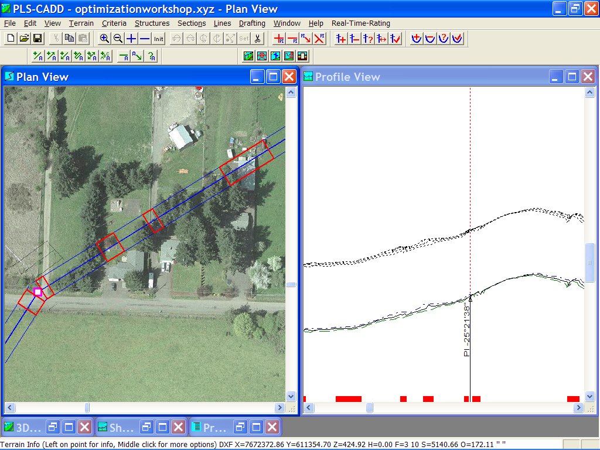Select the Add Structure tool

(341, 38)
